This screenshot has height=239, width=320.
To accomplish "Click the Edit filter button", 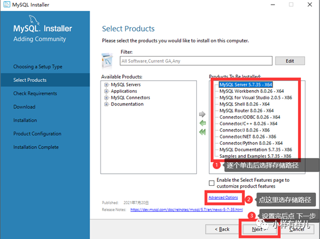I will click(x=290, y=61).
